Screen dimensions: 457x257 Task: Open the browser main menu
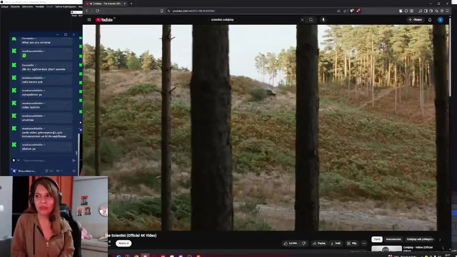click(x=447, y=11)
